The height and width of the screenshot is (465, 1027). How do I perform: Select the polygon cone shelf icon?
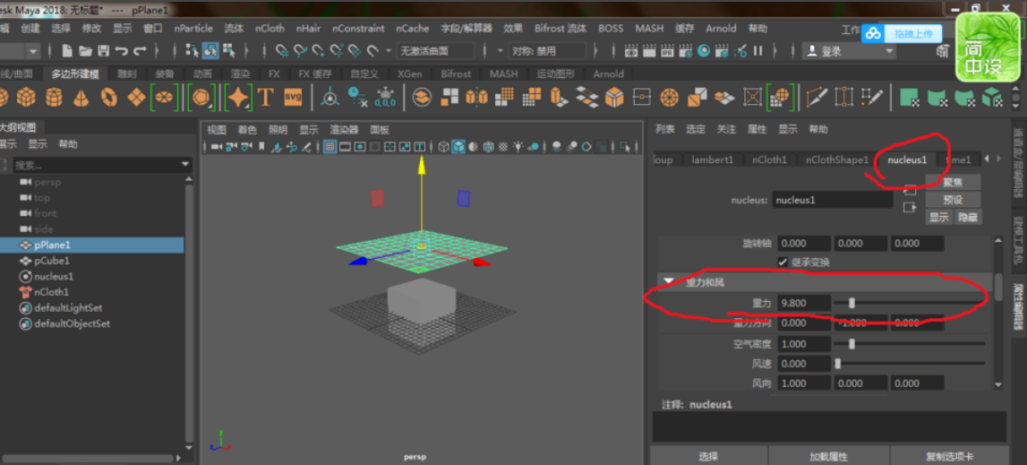click(81, 98)
